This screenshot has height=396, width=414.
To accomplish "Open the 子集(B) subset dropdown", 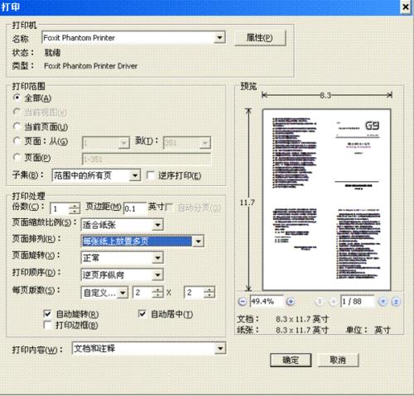I will tap(135, 175).
